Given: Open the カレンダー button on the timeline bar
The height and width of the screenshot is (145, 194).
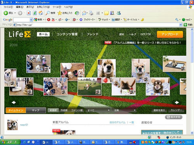Looking at the screenshot, I should tap(176, 110).
